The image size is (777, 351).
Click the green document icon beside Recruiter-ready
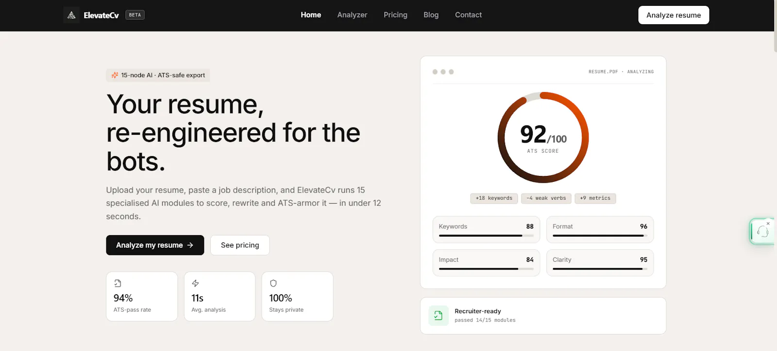click(x=439, y=316)
